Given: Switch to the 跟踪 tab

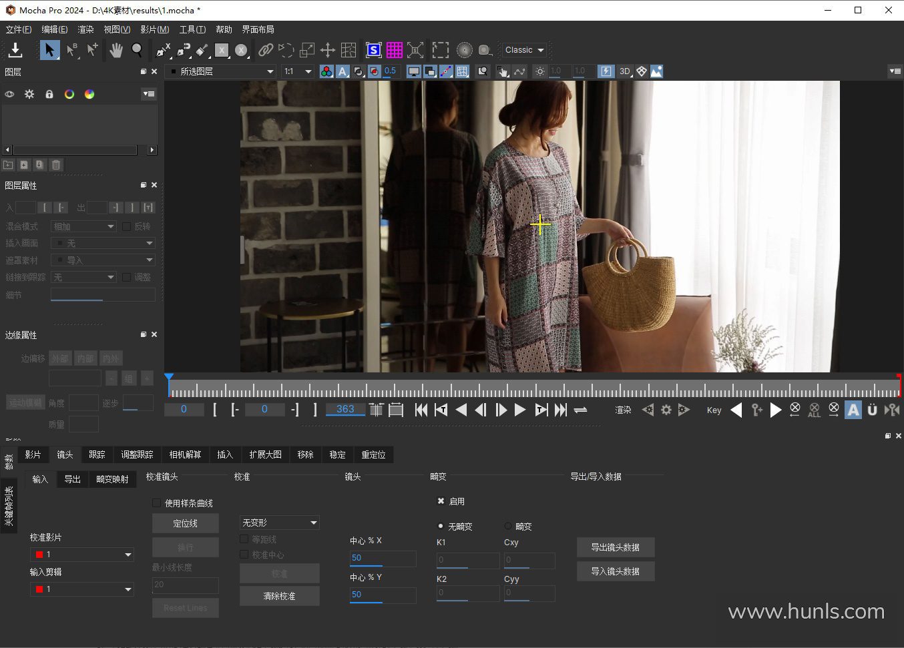Looking at the screenshot, I should (97, 454).
